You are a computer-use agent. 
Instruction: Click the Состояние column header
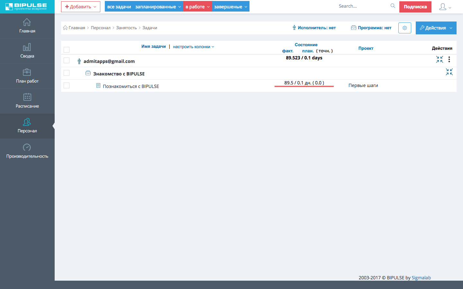(306, 45)
